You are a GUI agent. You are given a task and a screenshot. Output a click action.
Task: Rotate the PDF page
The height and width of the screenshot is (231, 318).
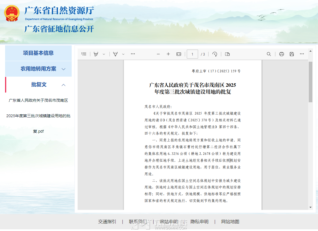[215, 54]
